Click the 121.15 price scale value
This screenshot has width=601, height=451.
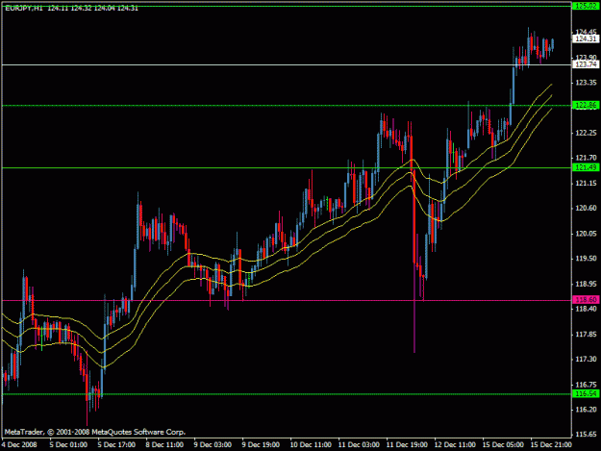tap(586, 184)
